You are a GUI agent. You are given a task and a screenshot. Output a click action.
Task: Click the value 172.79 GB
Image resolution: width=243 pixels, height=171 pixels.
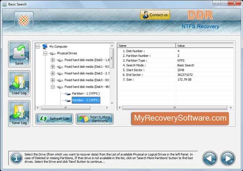tap(184, 80)
